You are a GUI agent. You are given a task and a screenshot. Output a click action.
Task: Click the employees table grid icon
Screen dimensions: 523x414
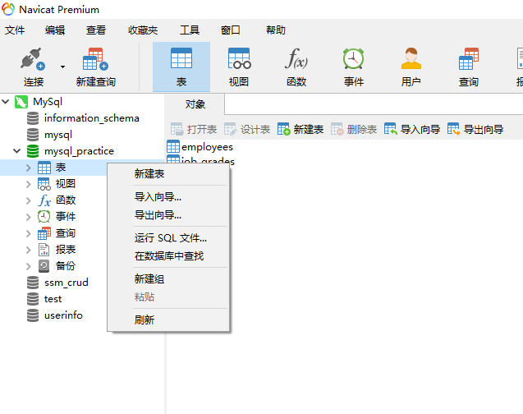(173, 146)
